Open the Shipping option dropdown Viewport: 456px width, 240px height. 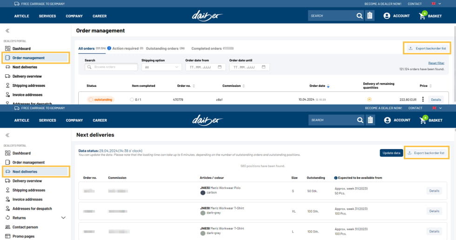tap(162, 67)
